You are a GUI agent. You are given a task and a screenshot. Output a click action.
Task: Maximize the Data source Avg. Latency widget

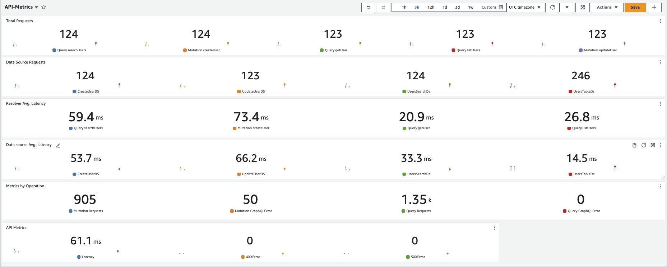coord(653,145)
